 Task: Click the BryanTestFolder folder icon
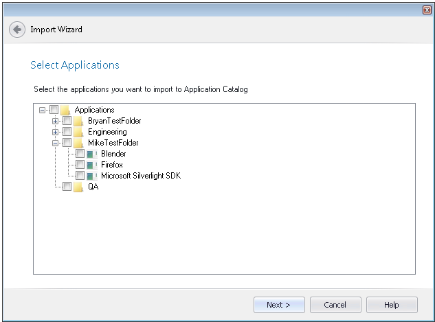[x=78, y=121]
